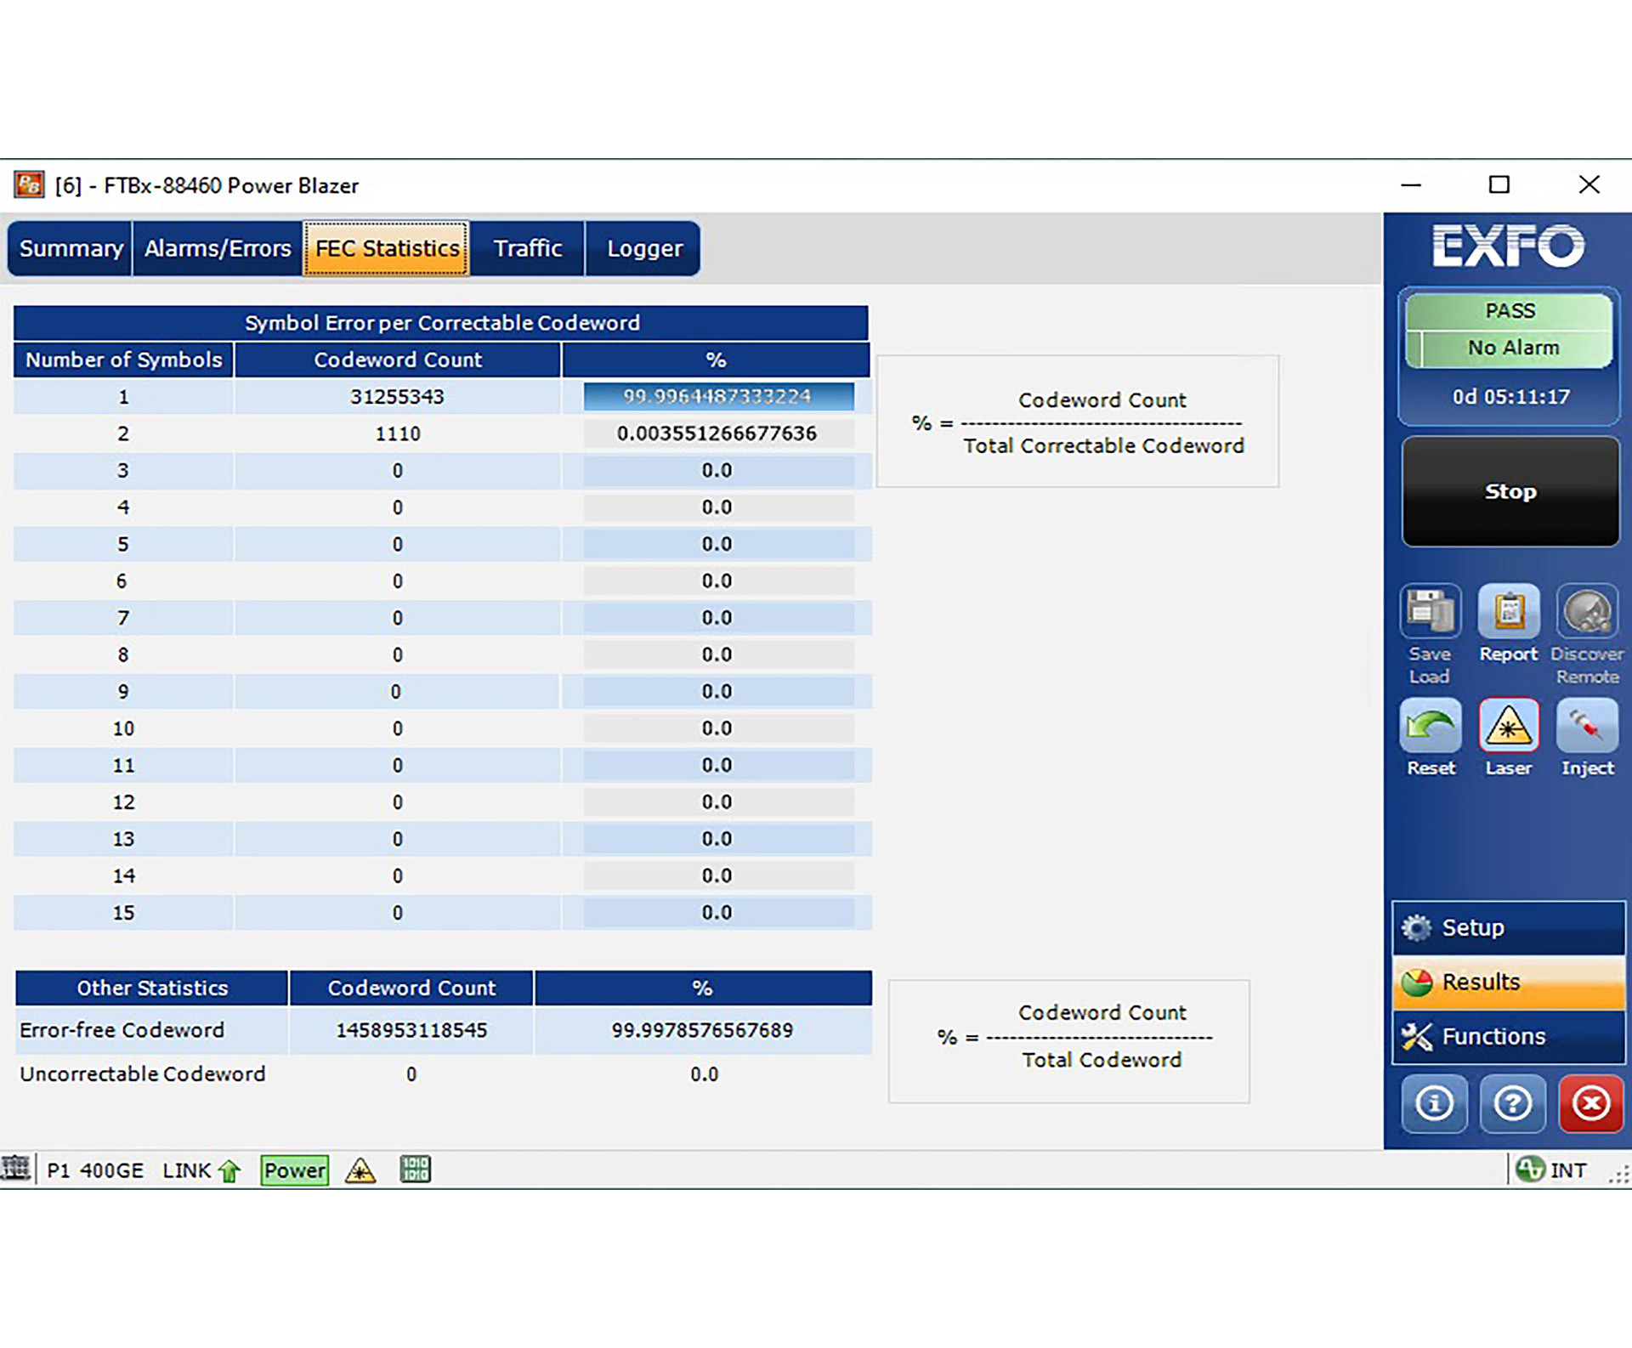Open the INT selector in status bar
Viewport: 1632px width, 1348px height.
pos(1555,1170)
